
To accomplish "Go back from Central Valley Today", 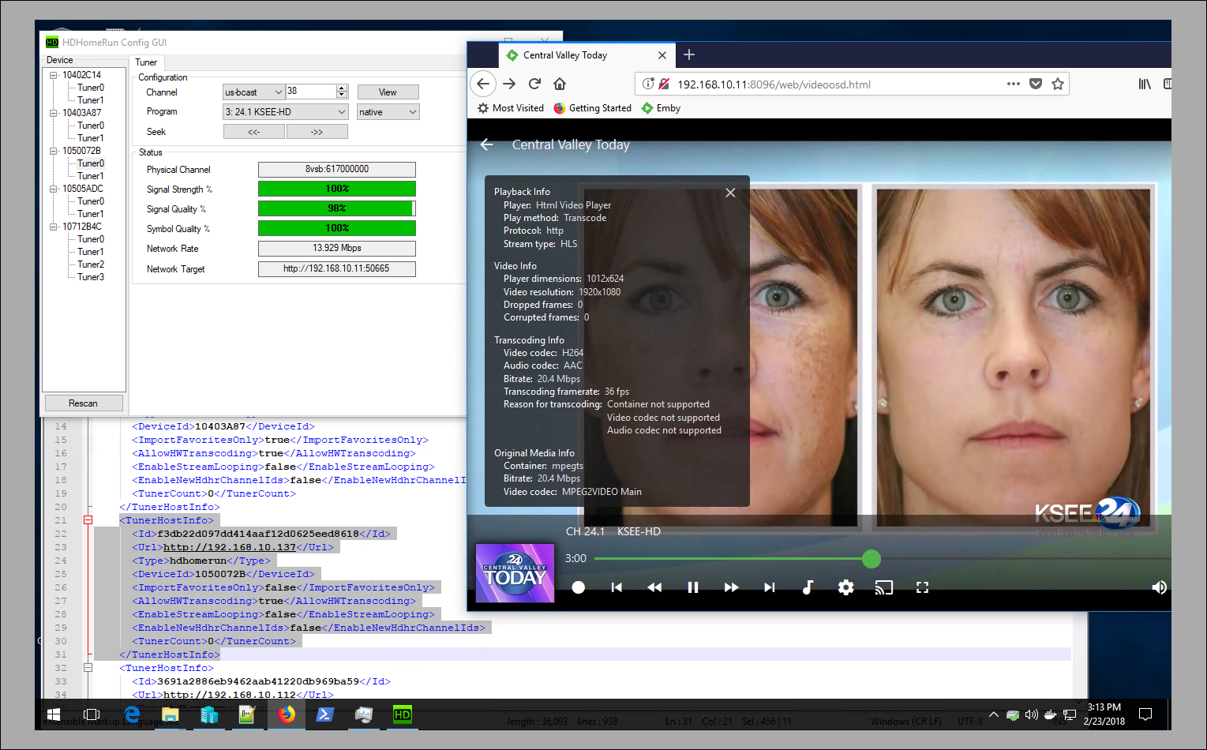I will (487, 144).
